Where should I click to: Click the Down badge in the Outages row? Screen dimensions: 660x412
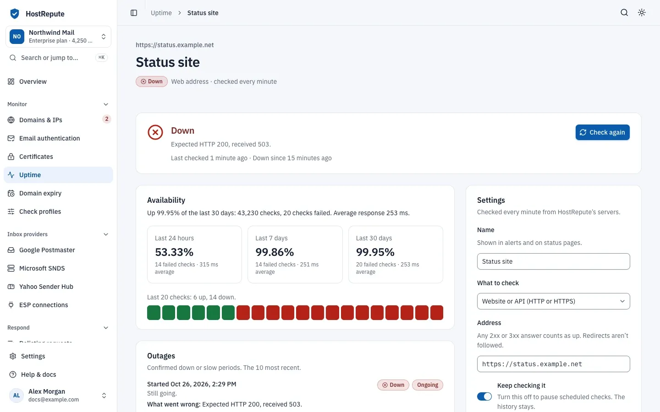click(x=393, y=385)
